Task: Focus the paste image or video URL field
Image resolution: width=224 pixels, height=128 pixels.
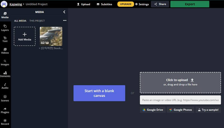Action: tap(180, 100)
